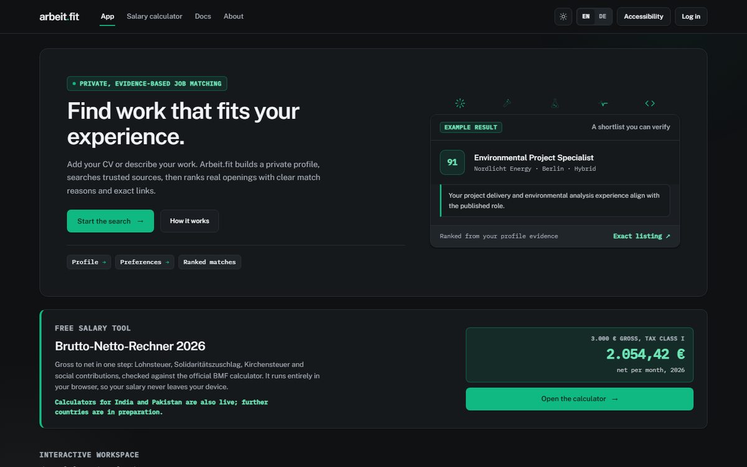Click the 'A shortlist you can verify' text
Screen dimensions: 747x467
631,127
